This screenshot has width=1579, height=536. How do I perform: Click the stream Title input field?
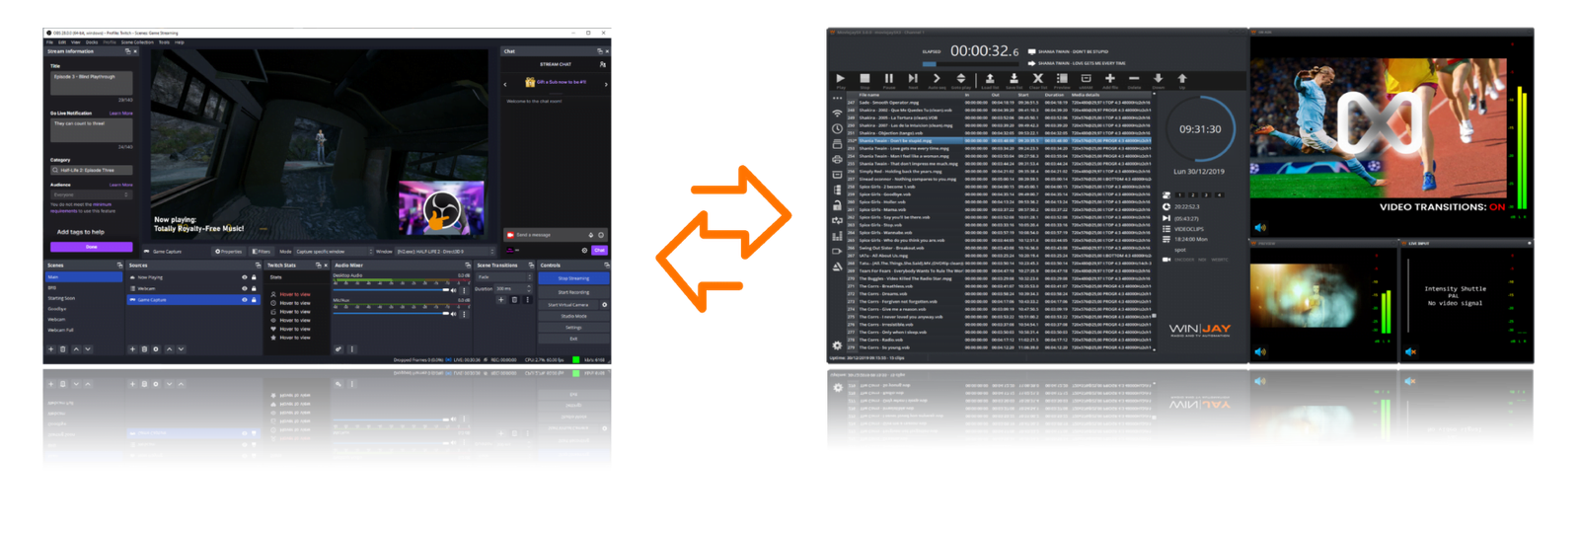pos(92,83)
